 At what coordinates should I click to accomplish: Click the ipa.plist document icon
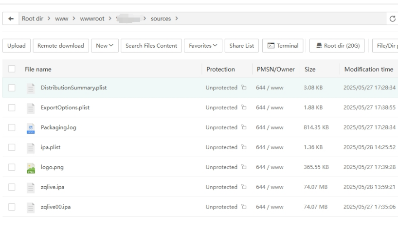coord(30,147)
